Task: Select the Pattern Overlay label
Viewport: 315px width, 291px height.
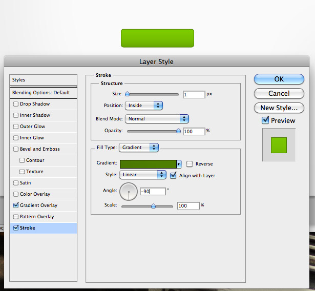Action: click(x=37, y=217)
